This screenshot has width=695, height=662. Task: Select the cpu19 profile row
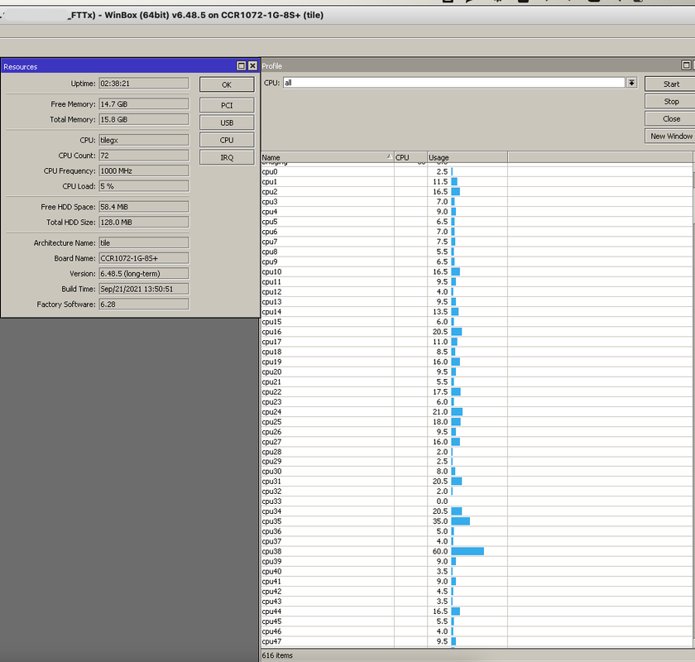click(477, 362)
